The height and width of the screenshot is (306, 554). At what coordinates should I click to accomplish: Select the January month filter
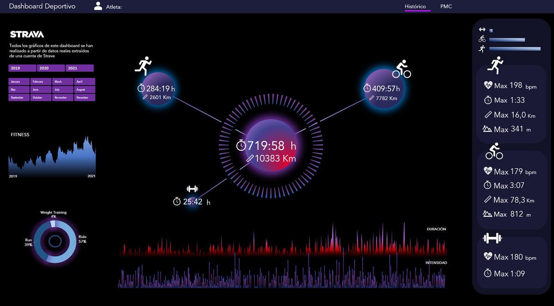pyautogui.click(x=19, y=82)
